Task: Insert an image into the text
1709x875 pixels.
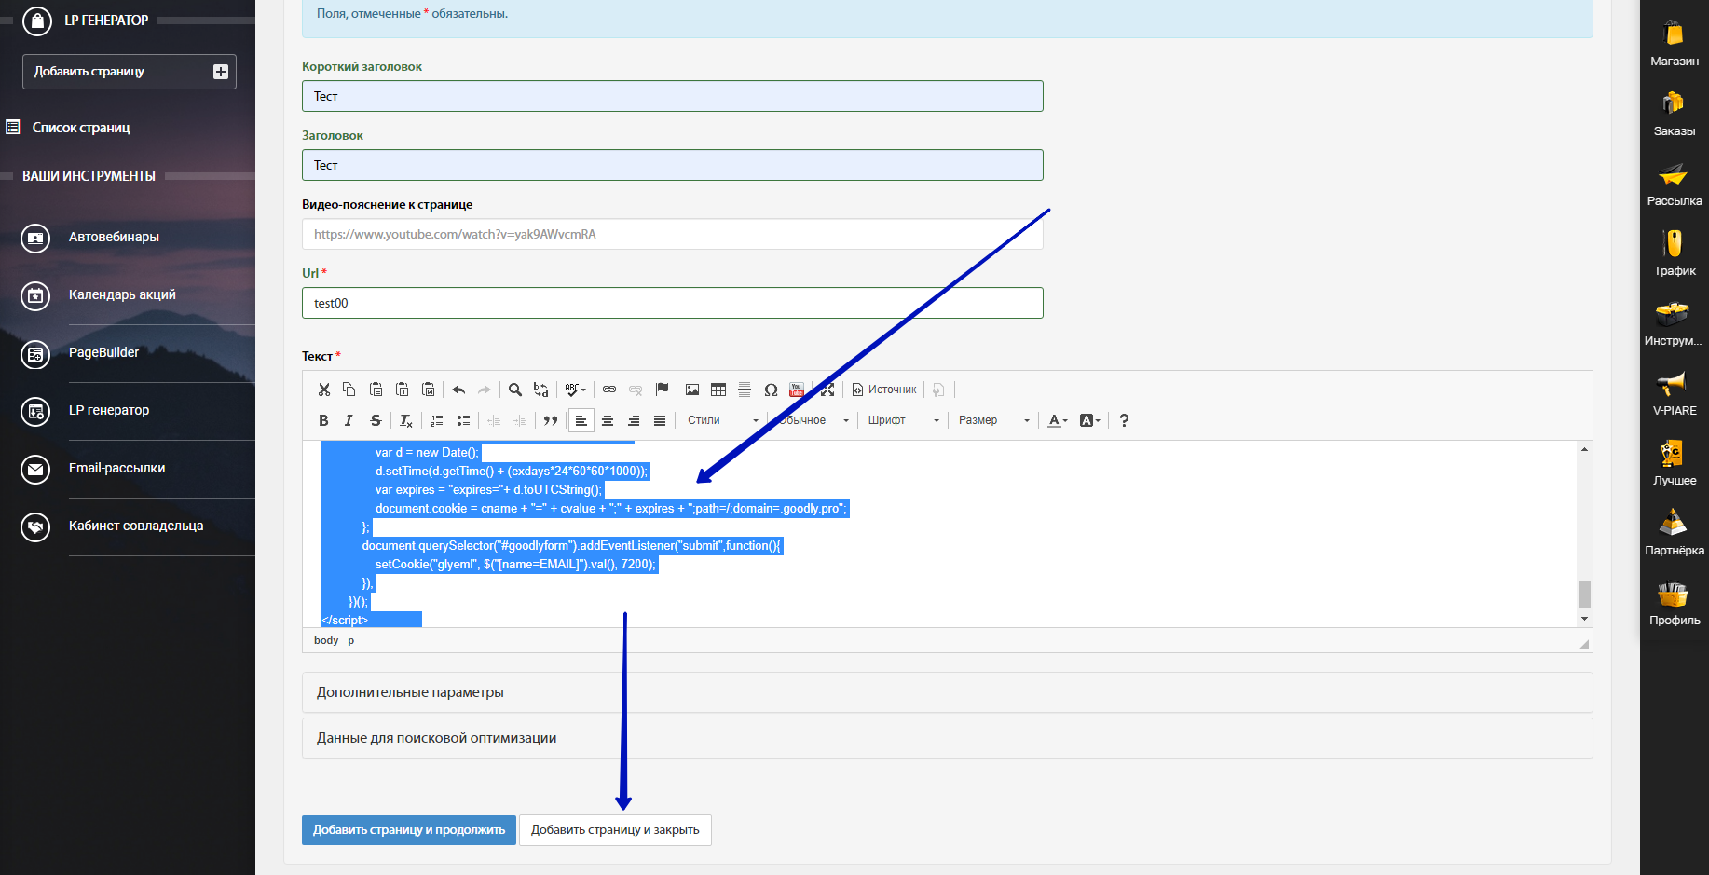Action: click(x=692, y=390)
